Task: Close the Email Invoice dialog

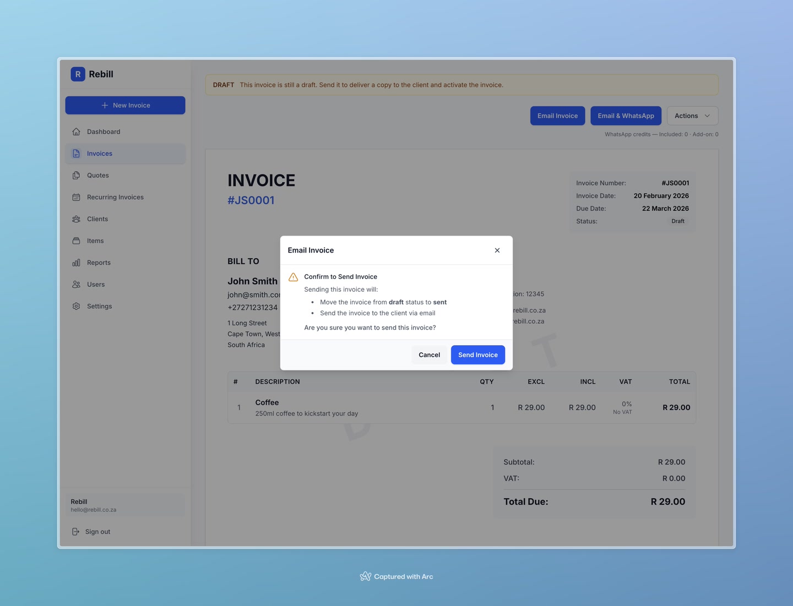Action: (x=497, y=250)
